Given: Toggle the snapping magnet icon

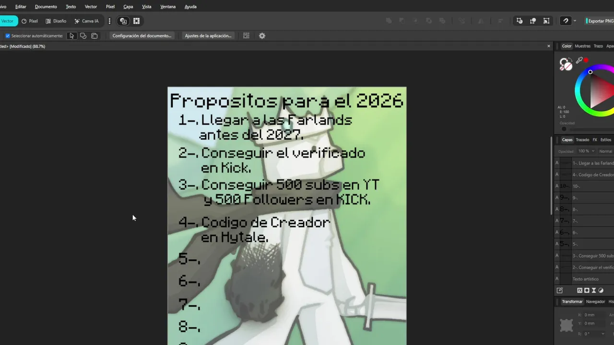Looking at the screenshot, I should pos(566,21).
